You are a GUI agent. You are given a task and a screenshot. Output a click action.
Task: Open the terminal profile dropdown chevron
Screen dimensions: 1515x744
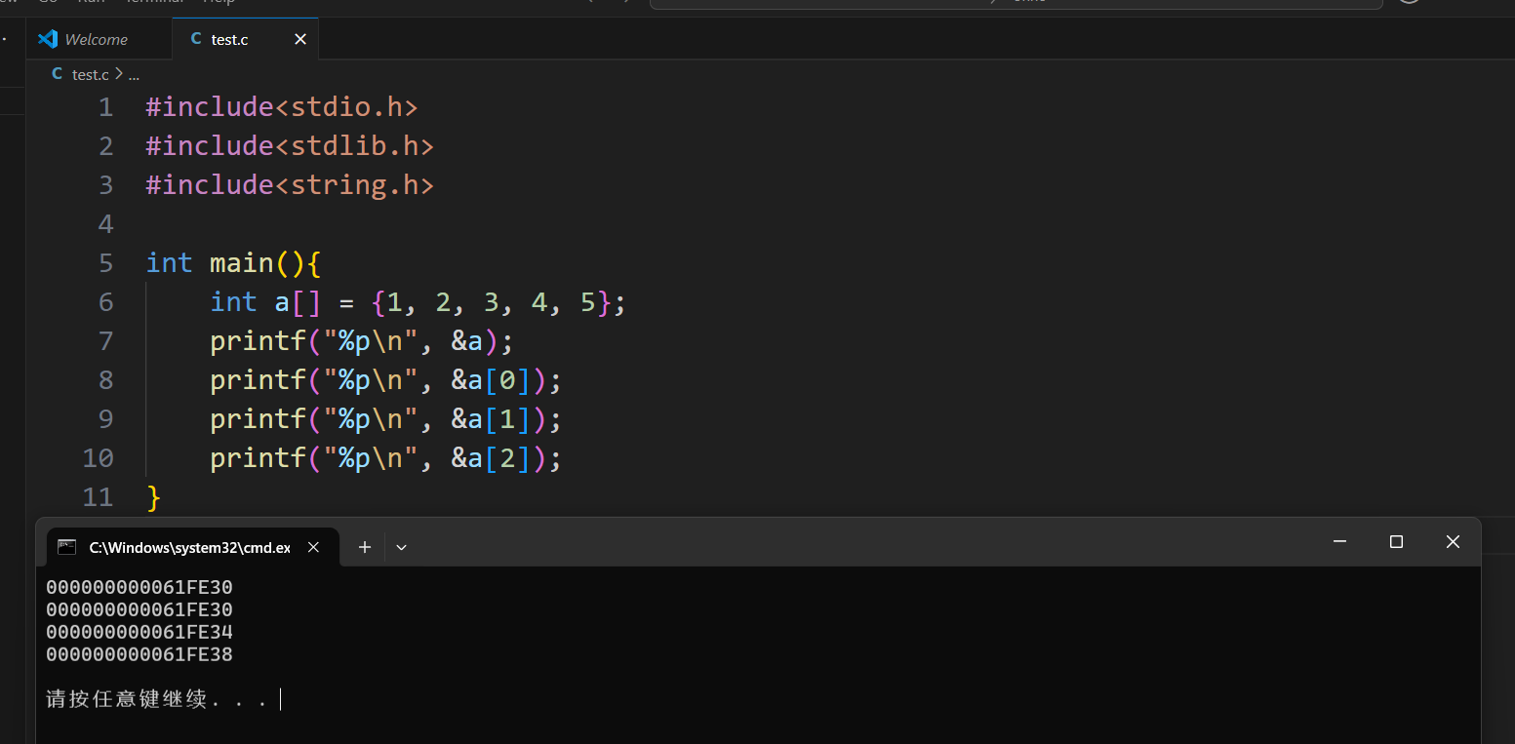click(401, 547)
